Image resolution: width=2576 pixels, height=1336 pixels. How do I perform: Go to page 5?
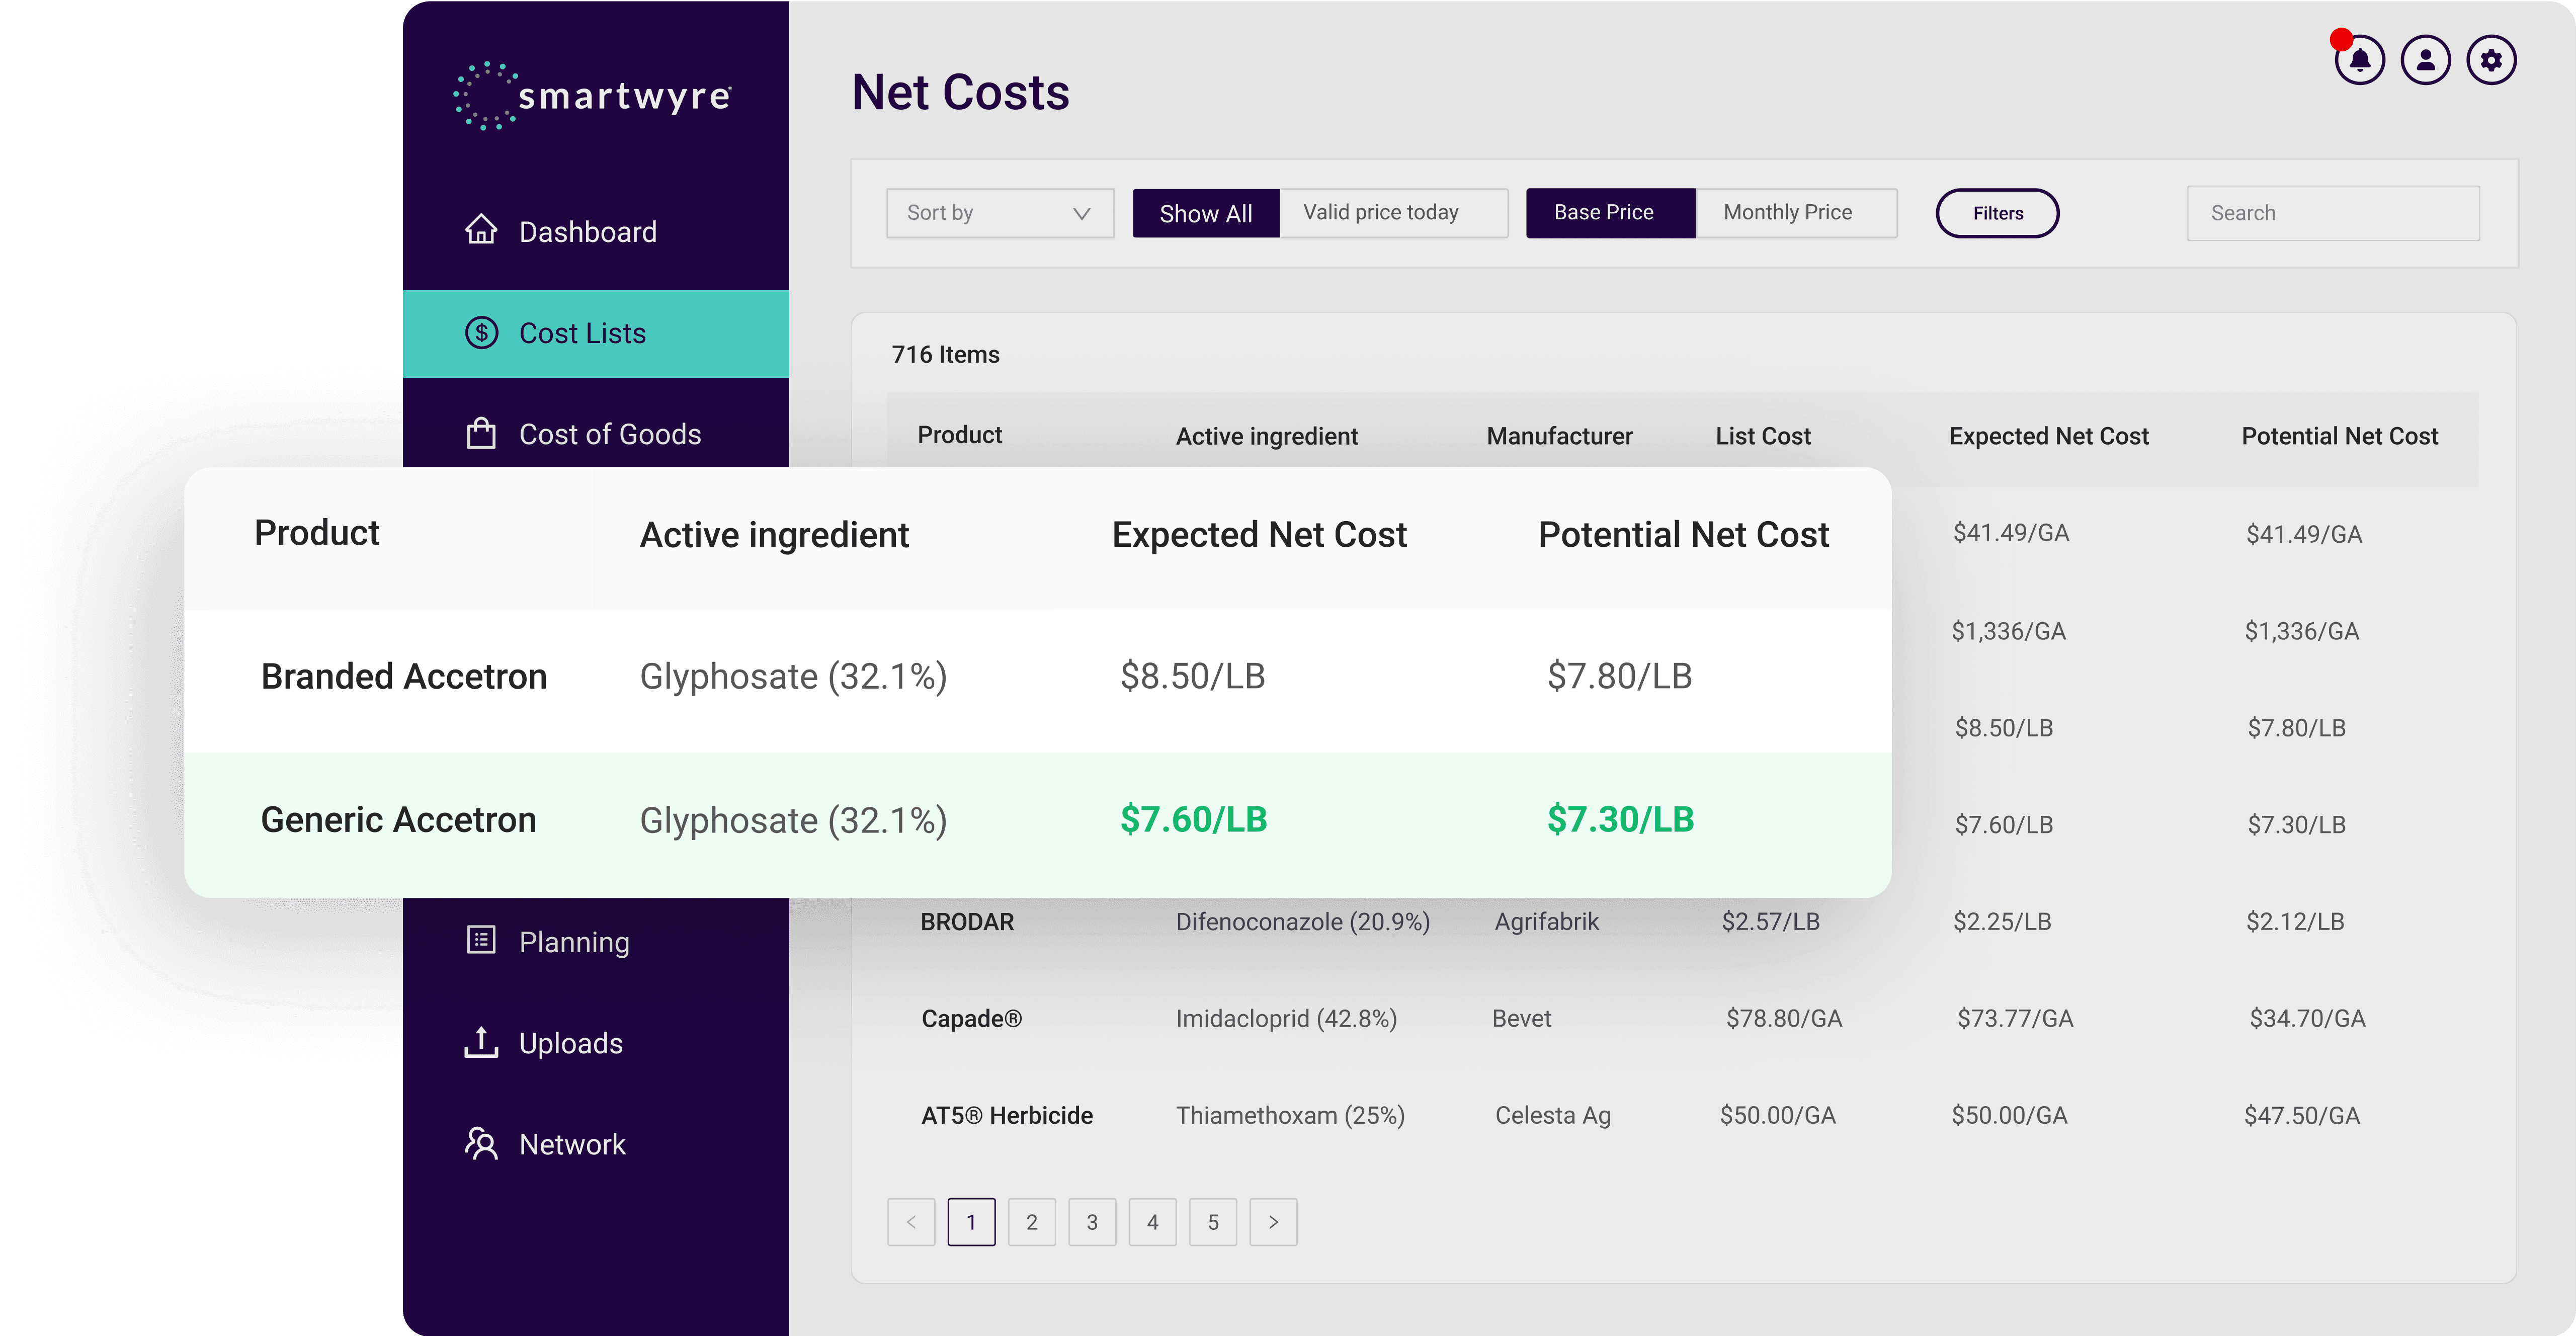coord(1213,1222)
